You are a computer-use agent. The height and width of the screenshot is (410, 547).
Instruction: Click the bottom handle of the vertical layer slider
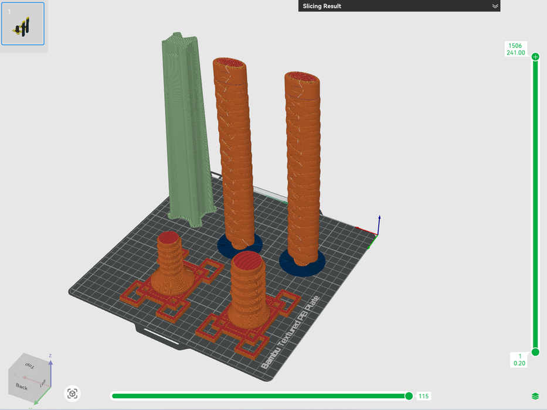(x=535, y=352)
